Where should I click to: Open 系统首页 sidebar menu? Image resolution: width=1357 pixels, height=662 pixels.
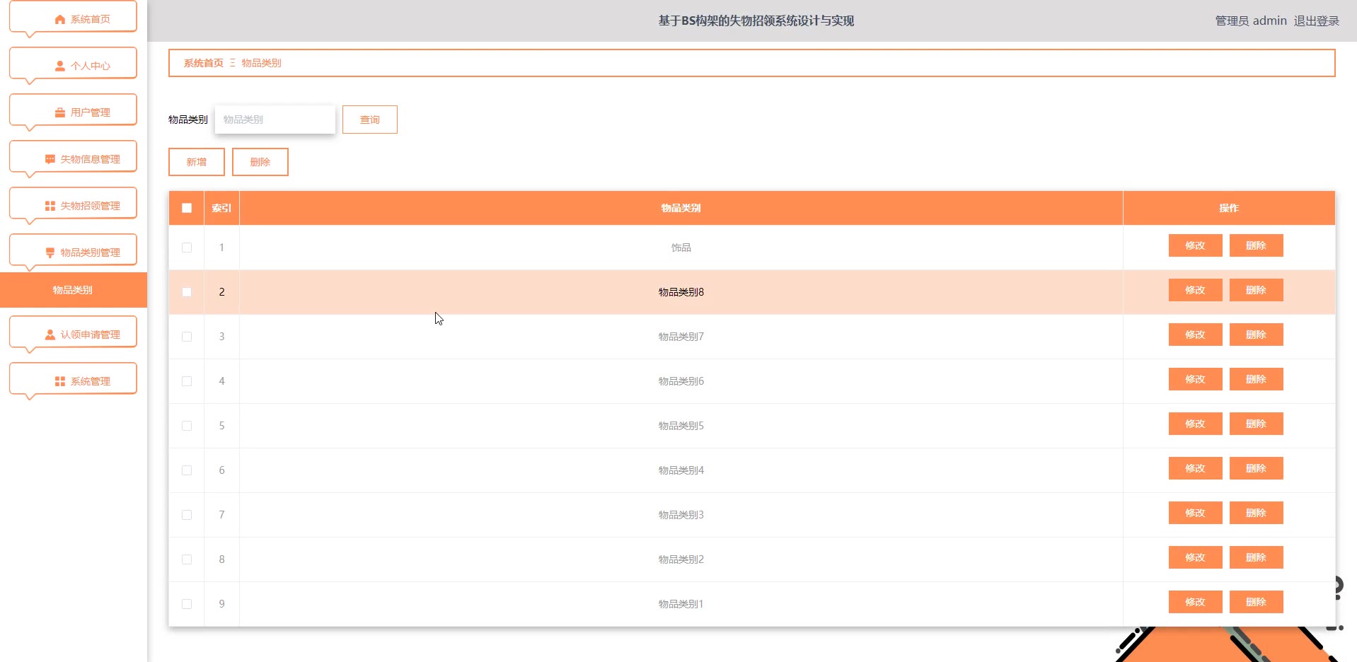click(73, 18)
